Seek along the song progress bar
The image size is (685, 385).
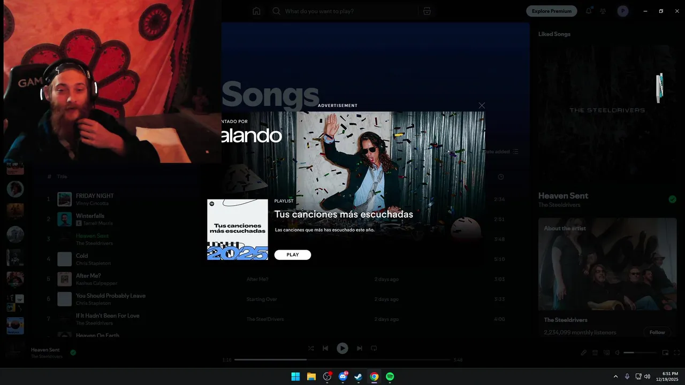(342, 360)
